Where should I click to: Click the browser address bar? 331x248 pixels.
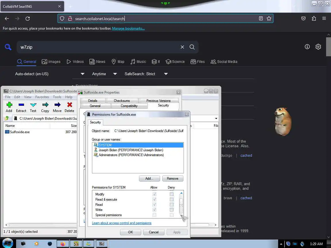coord(165,19)
